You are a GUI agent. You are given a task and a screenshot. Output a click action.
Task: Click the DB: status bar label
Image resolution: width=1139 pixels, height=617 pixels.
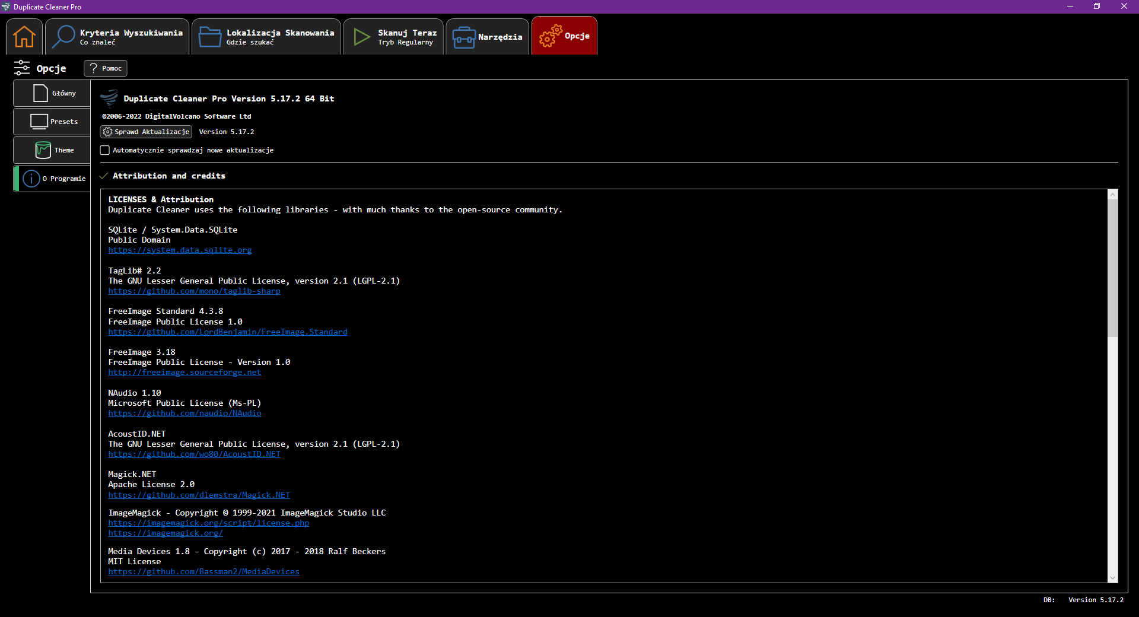(x=1049, y=600)
